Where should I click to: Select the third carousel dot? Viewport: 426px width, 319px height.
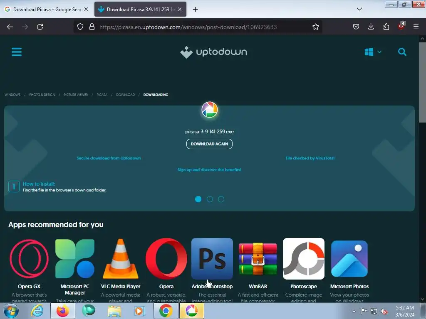click(x=221, y=199)
